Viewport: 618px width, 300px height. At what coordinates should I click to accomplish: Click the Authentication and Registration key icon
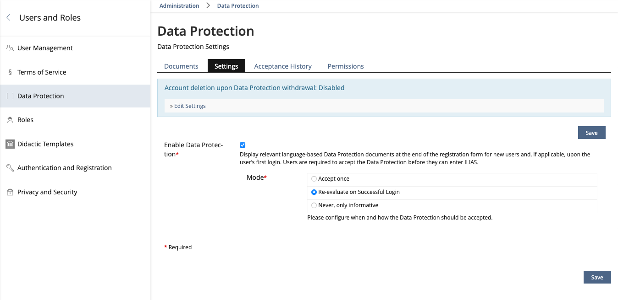(10, 168)
